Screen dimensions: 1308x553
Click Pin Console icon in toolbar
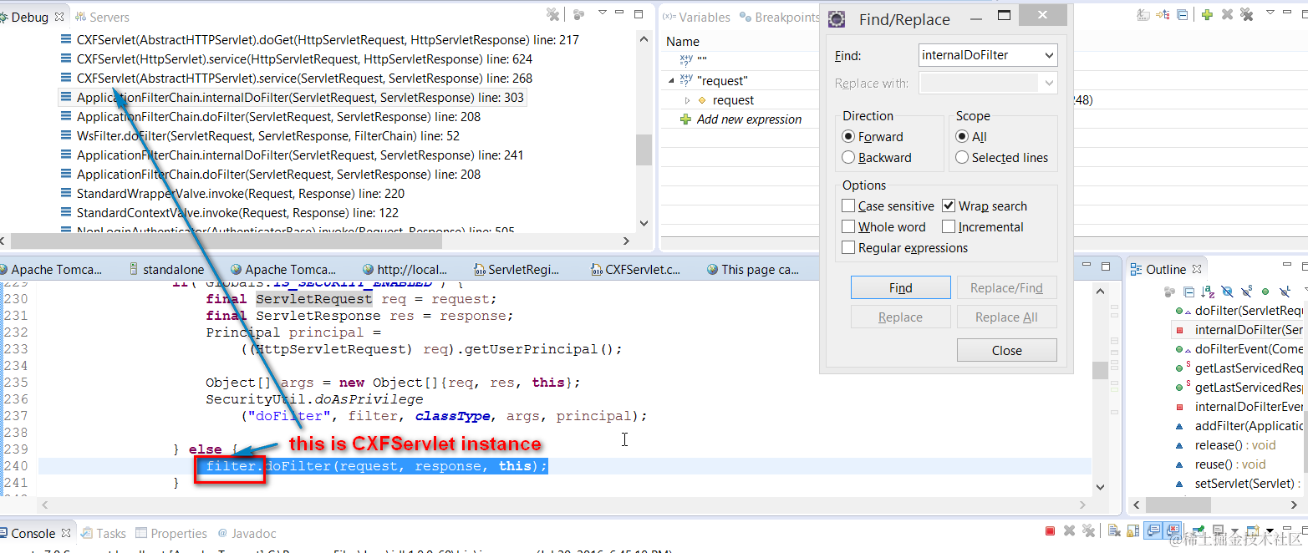1198,530
